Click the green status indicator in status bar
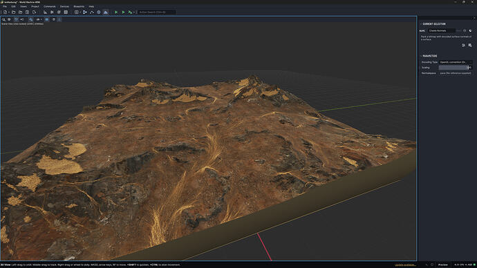The height and width of the screenshot is (268, 477). (x=474, y=265)
